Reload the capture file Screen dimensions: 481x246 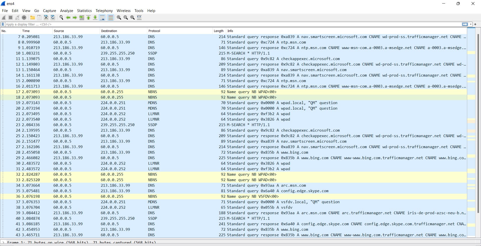[x=53, y=18]
